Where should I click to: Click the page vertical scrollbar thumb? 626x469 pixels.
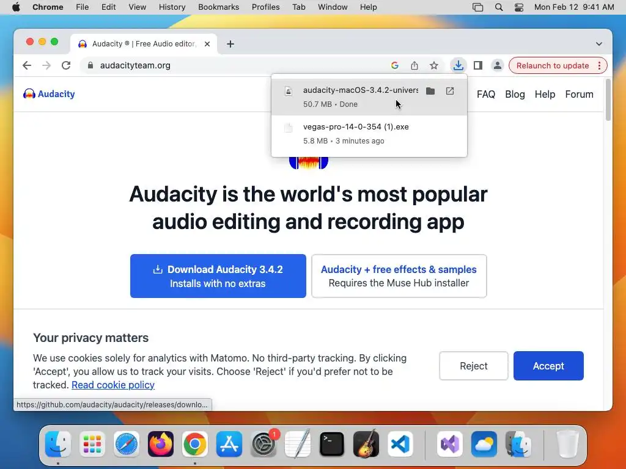tap(608, 100)
